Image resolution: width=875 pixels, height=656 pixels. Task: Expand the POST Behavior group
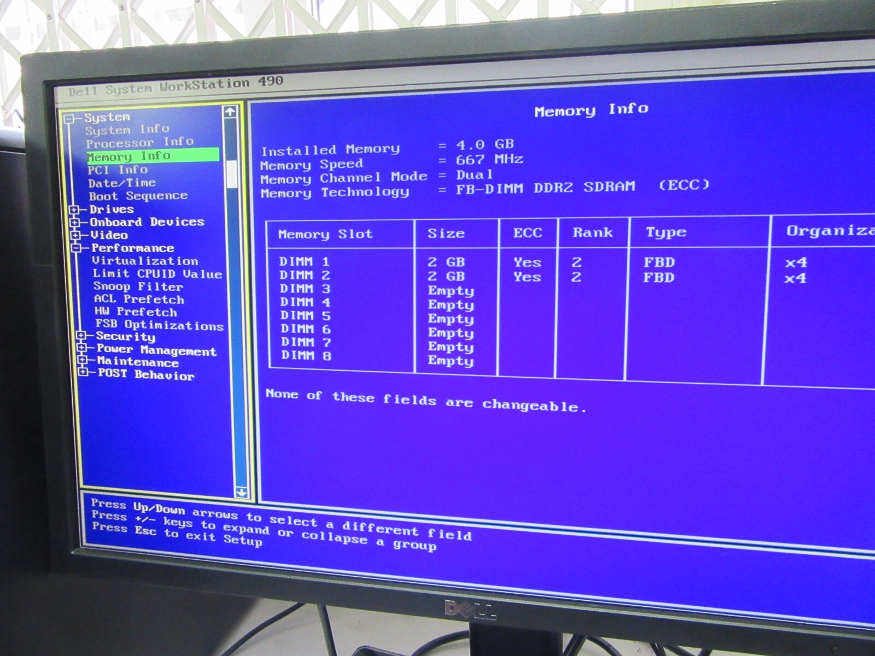(x=83, y=373)
